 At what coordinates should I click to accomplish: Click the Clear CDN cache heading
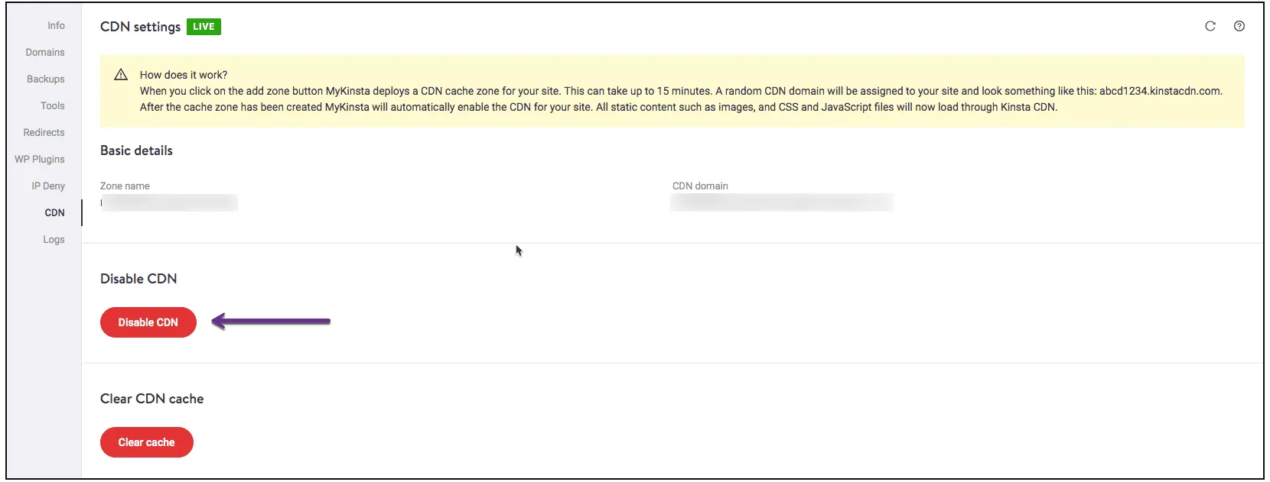151,399
